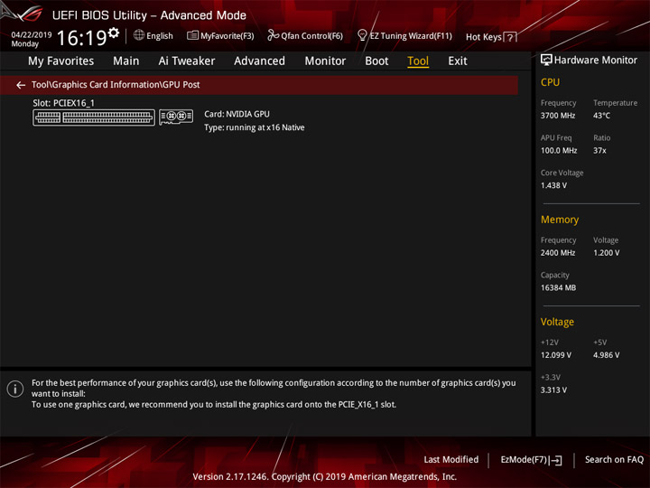Image resolution: width=650 pixels, height=488 pixels.
Task: Start EZ Tuning Wizard(F11)
Action: 411,36
